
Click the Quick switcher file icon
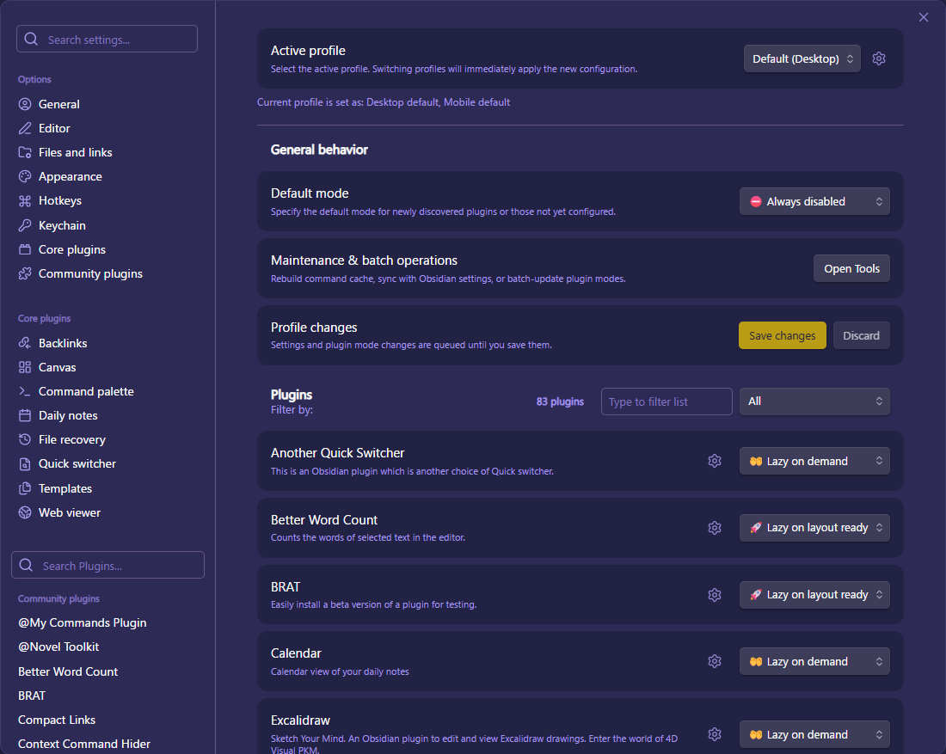point(25,464)
